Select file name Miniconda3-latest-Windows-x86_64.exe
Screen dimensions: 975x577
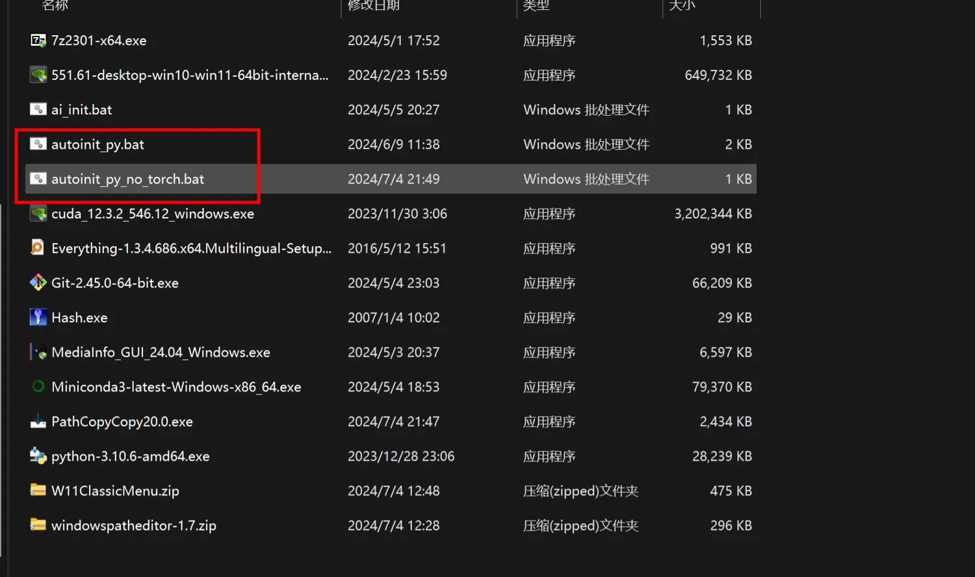(176, 387)
